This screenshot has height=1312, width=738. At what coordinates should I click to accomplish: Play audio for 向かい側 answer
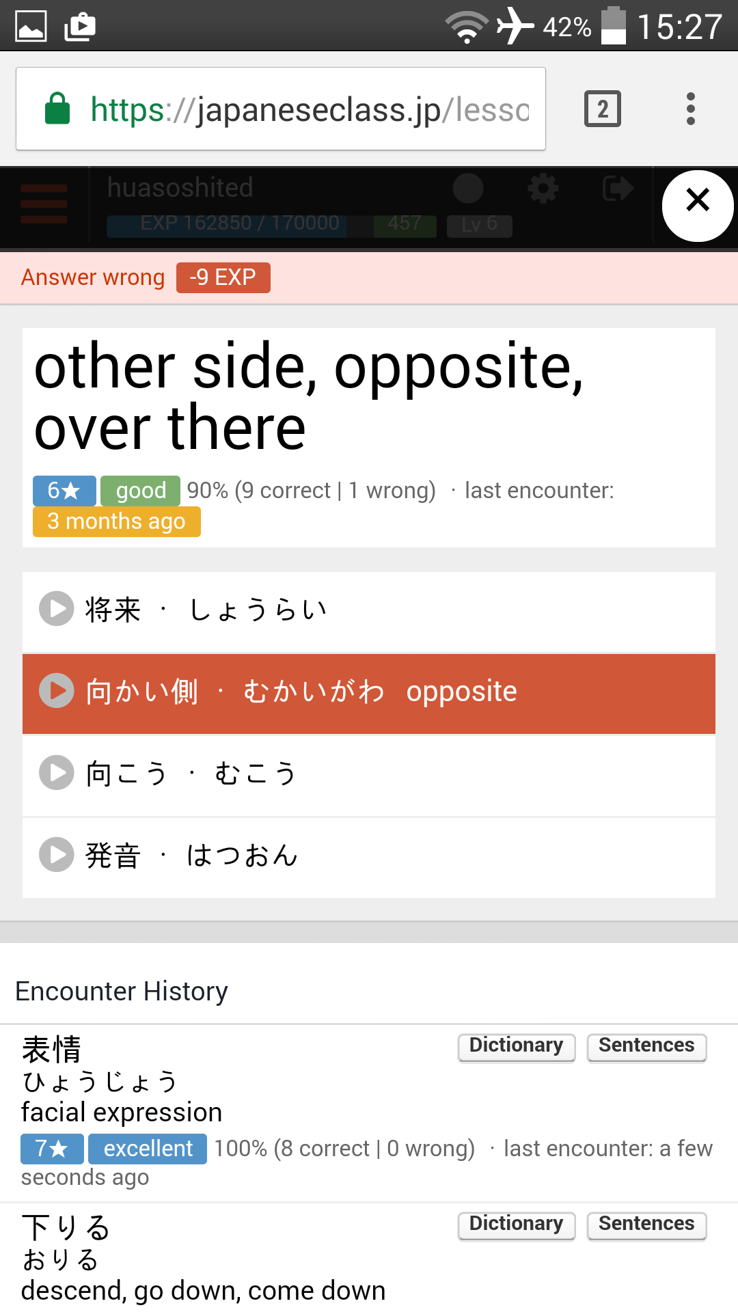57,691
